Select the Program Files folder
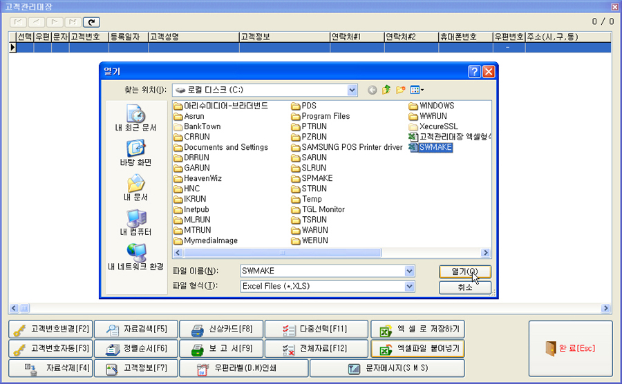Image resolution: width=622 pixels, height=384 pixels. point(321,116)
